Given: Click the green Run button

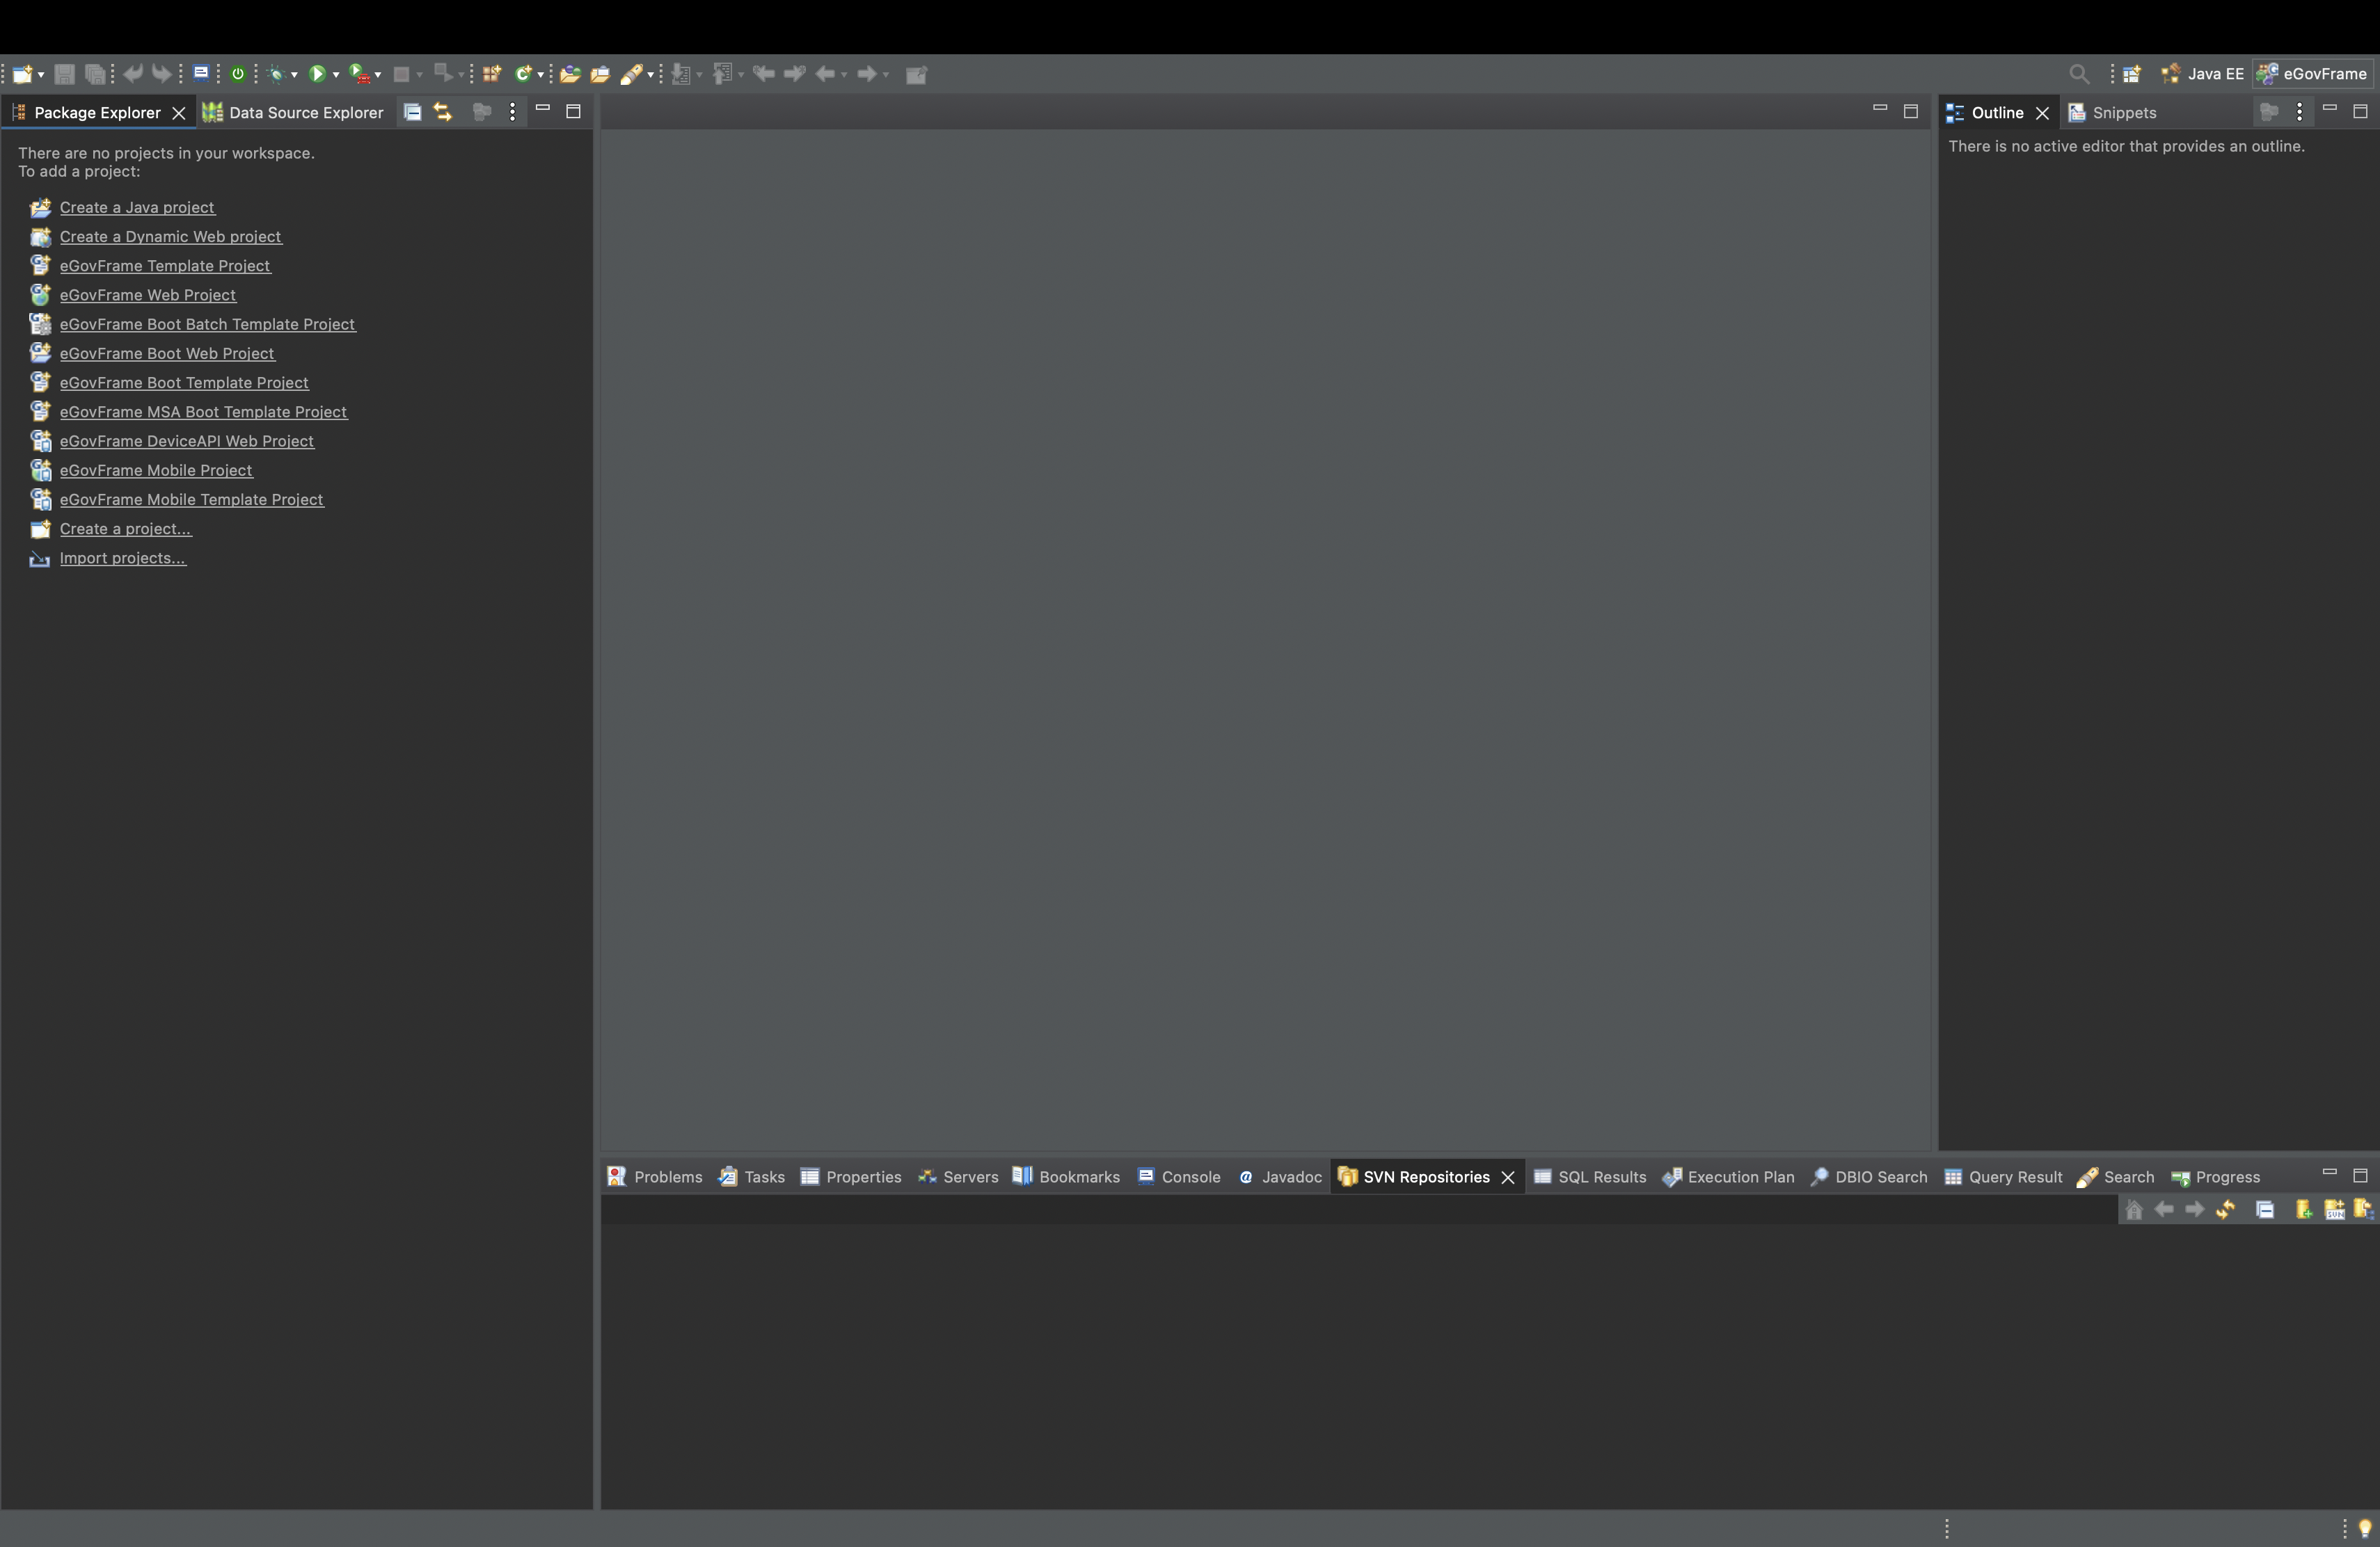Looking at the screenshot, I should (317, 74).
